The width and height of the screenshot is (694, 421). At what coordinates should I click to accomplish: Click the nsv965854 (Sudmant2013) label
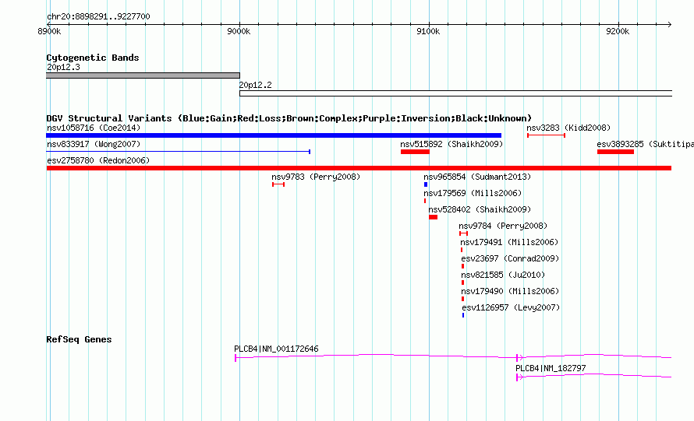coord(477,177)
